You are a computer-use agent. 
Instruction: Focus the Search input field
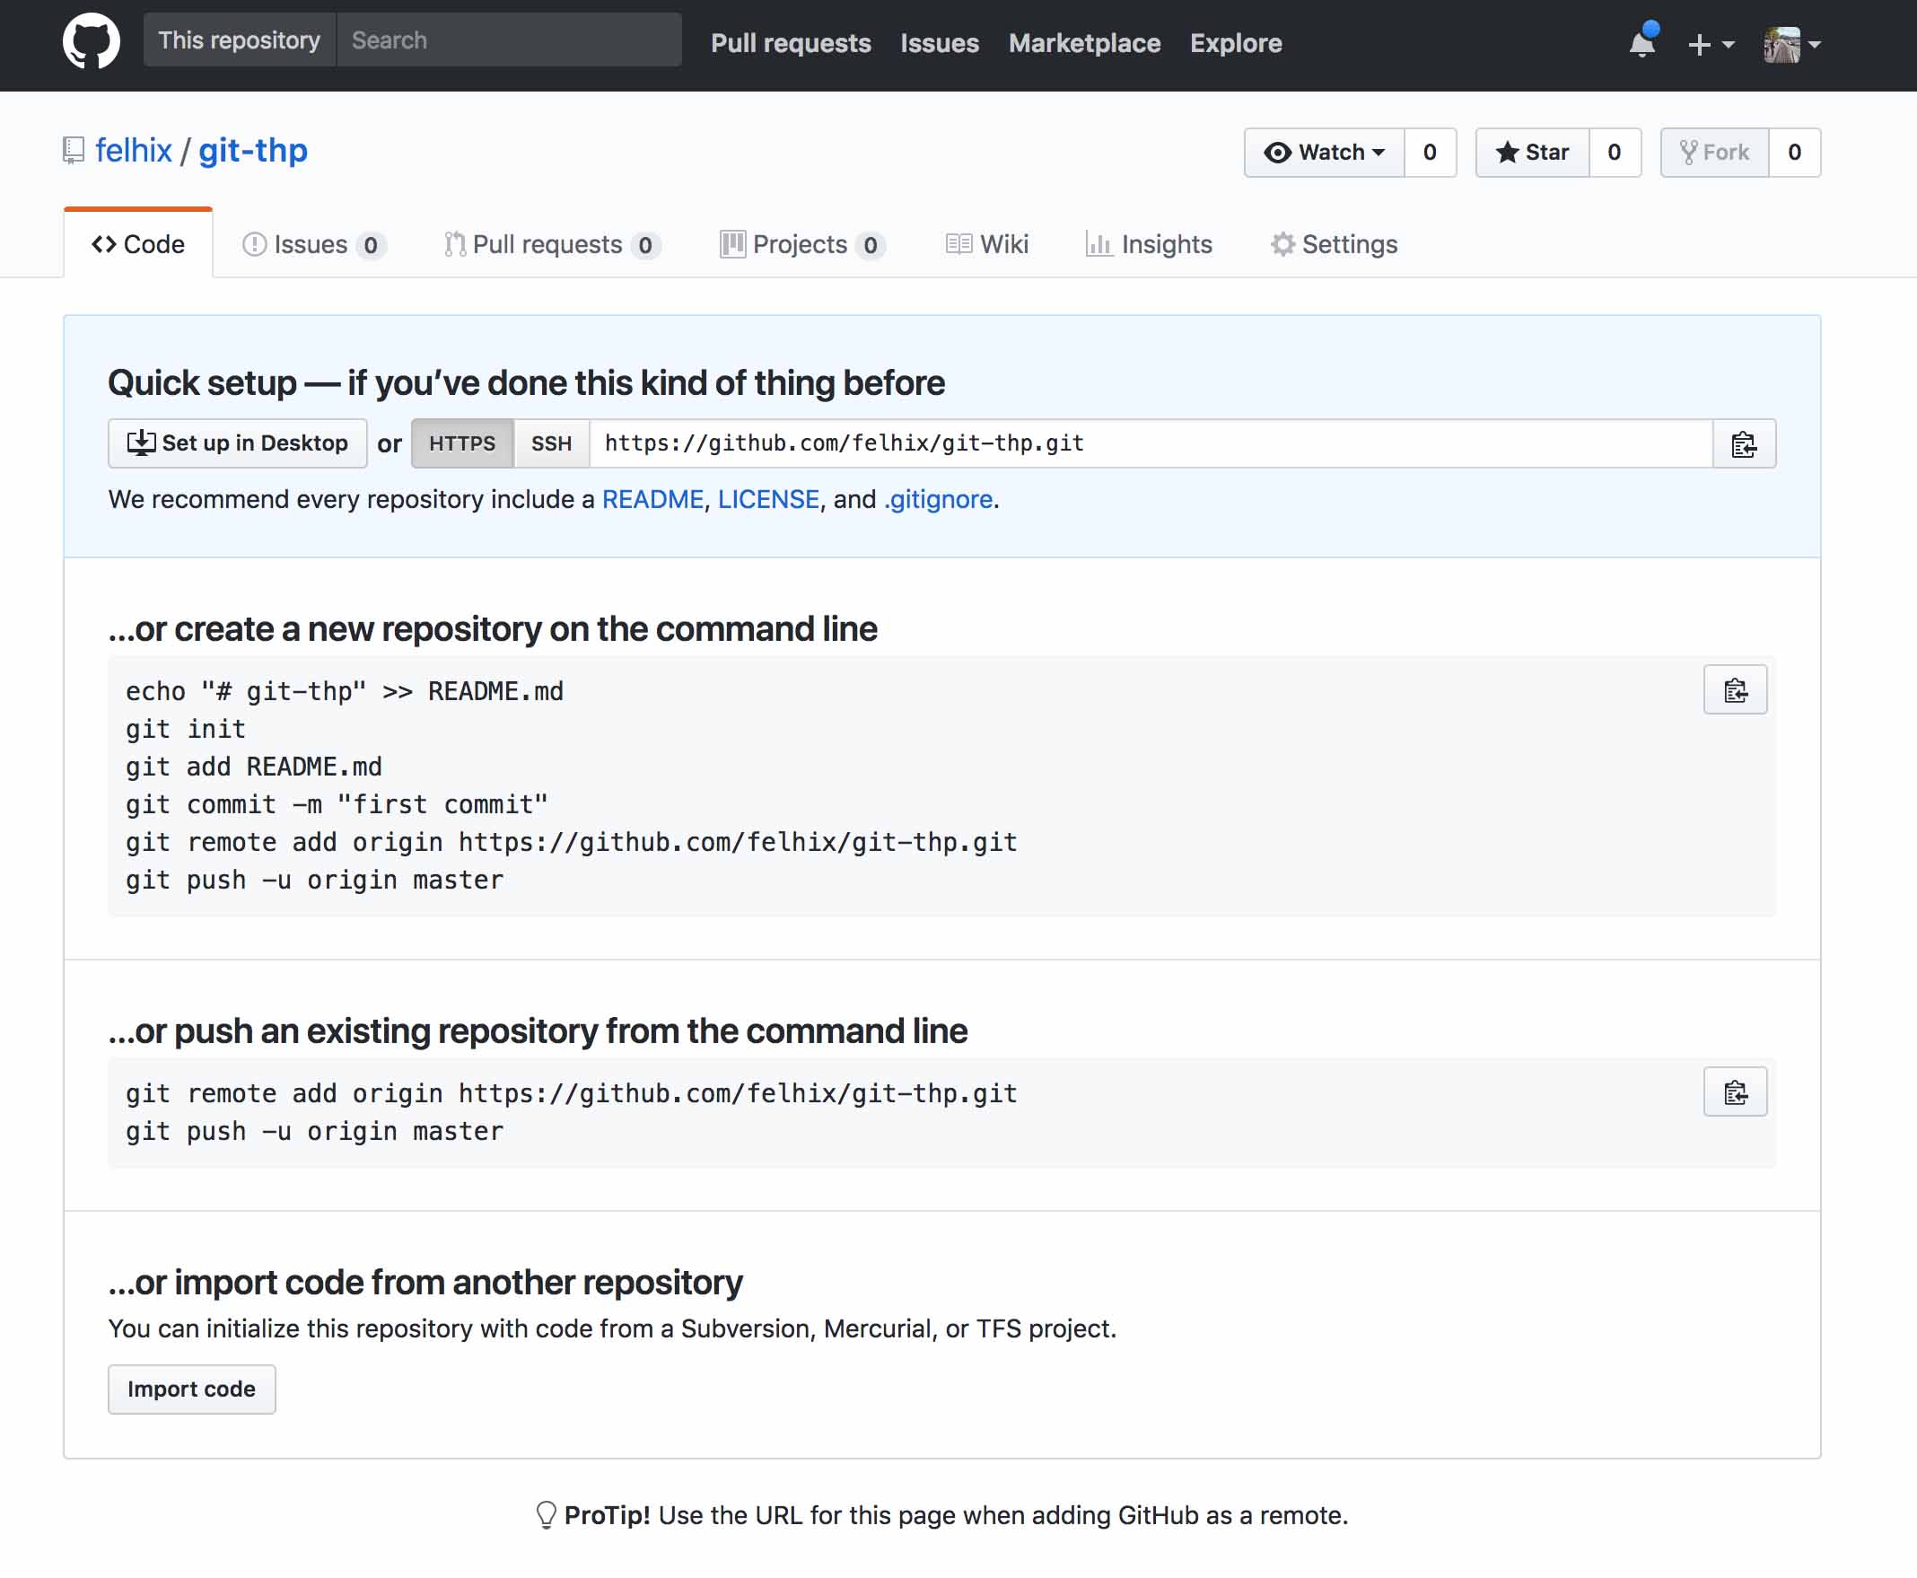[509, 40]
